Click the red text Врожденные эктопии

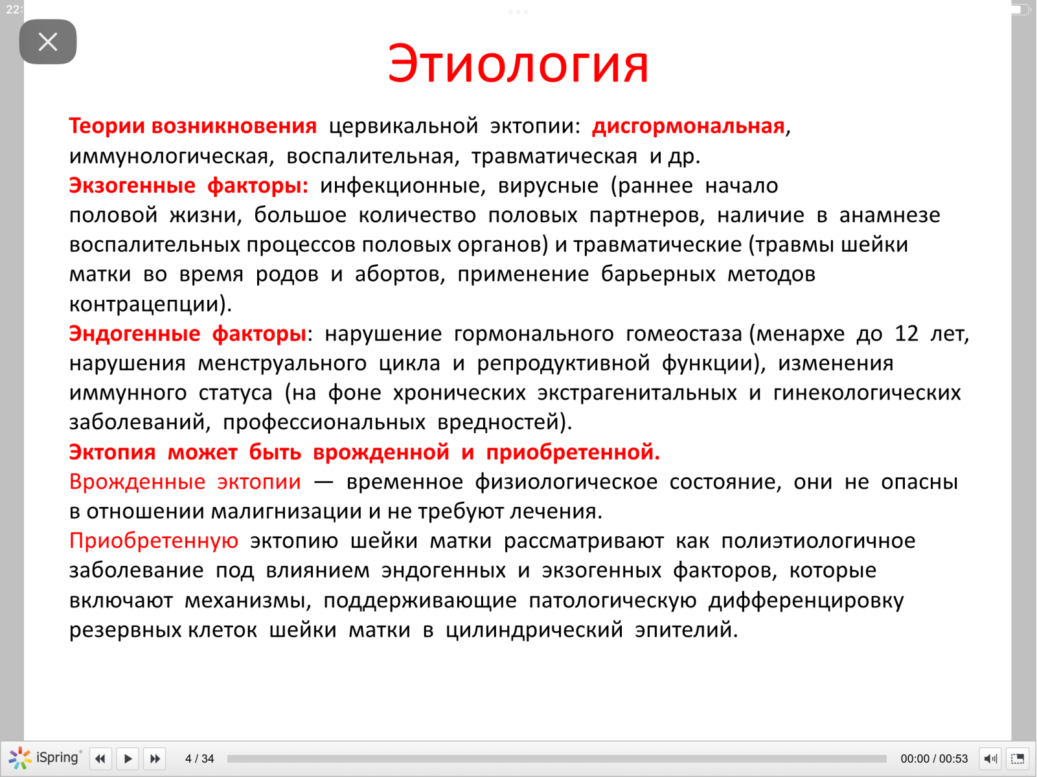pyautogui.click(x=185, y=482)
